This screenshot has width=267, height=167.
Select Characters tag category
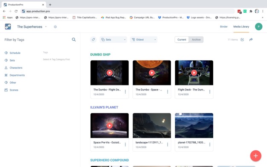(14, 68)
